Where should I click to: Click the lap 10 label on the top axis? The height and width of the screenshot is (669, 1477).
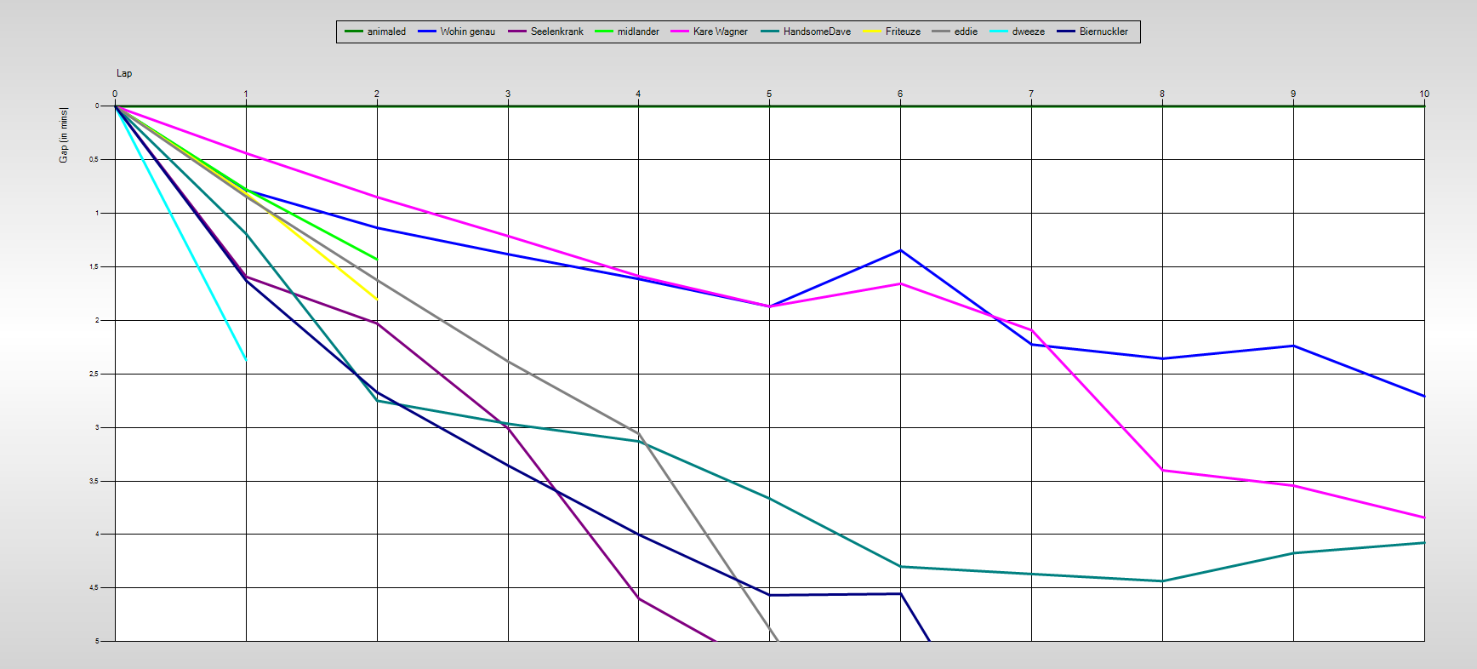[1423, 94]
